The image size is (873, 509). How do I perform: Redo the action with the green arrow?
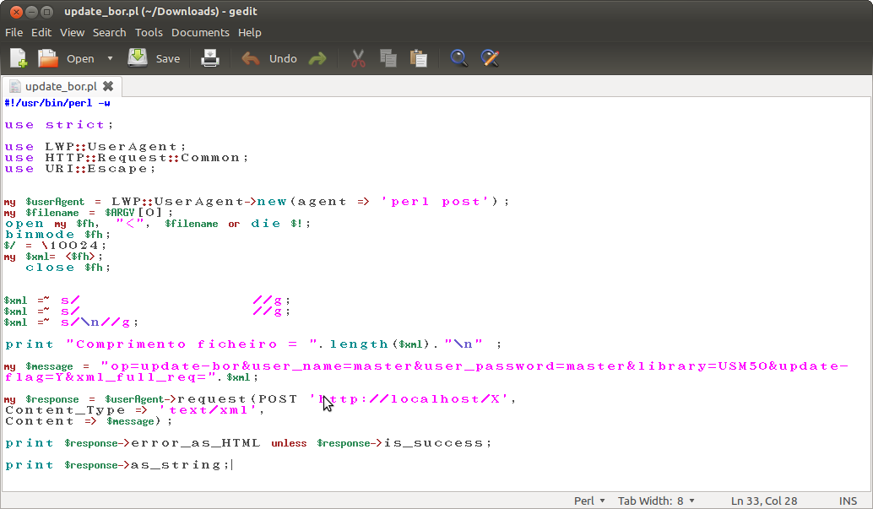[x=317, y=58]
